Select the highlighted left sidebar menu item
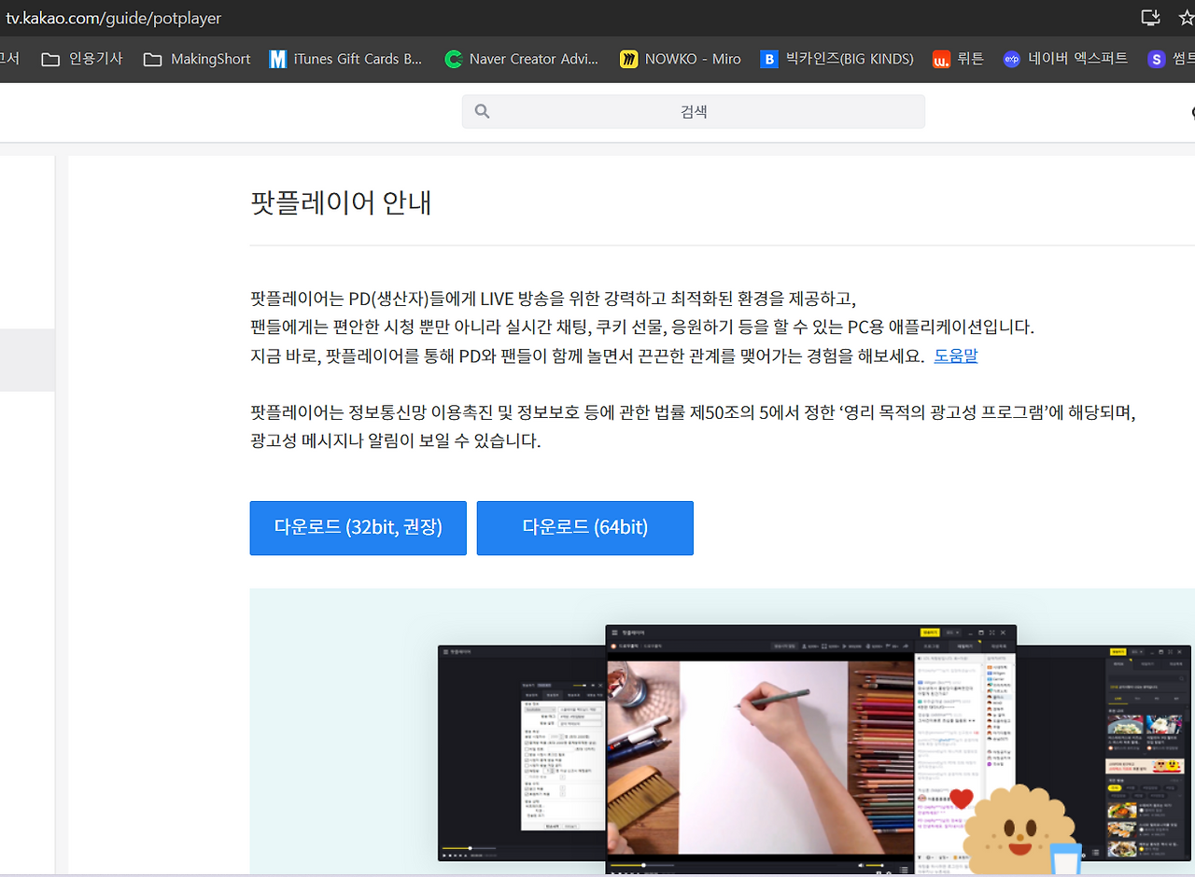1195x877 pixels. coord(27,360)
